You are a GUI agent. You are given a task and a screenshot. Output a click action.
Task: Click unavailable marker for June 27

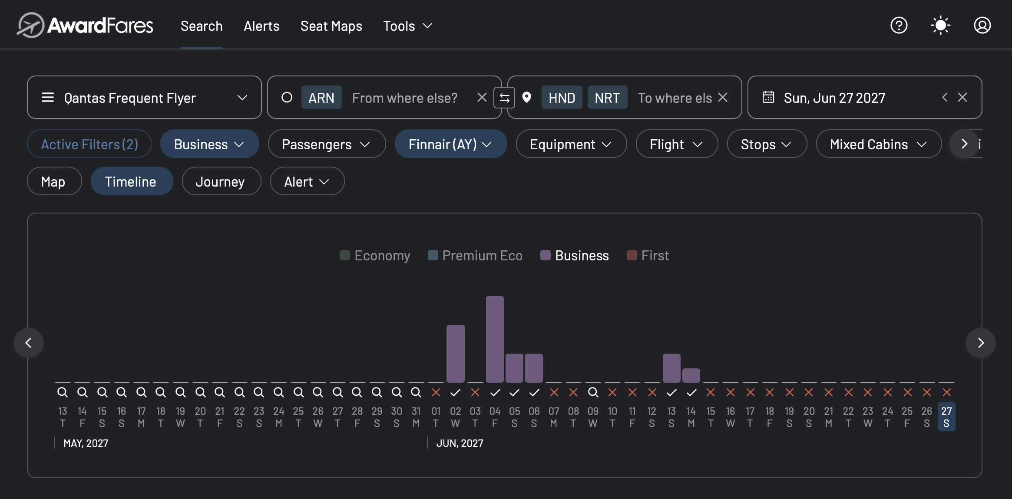tap(946, 392)
